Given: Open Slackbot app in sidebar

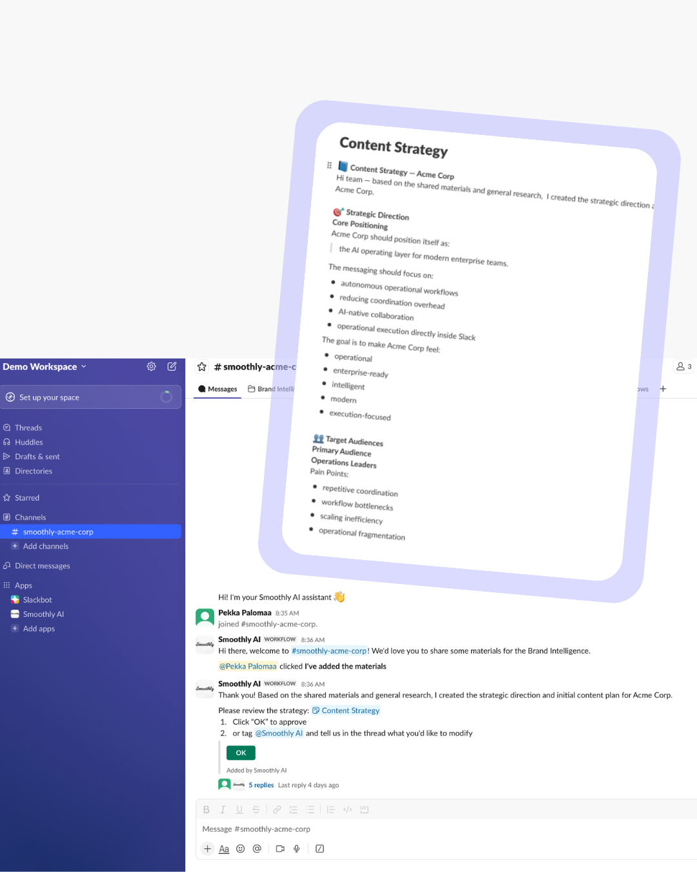Looking at the screenshot, I should (37, 600).
